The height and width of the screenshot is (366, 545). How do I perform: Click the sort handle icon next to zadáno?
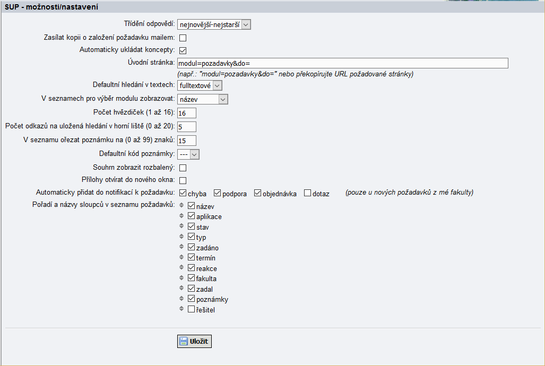[x=181, y=247]
